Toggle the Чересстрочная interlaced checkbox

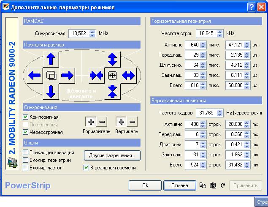(26, 132)
